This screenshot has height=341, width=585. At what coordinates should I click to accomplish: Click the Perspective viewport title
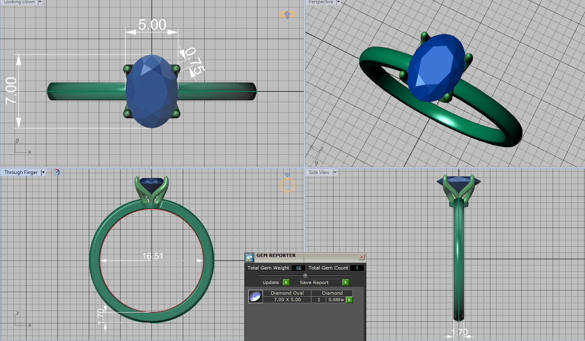(321, 2)
